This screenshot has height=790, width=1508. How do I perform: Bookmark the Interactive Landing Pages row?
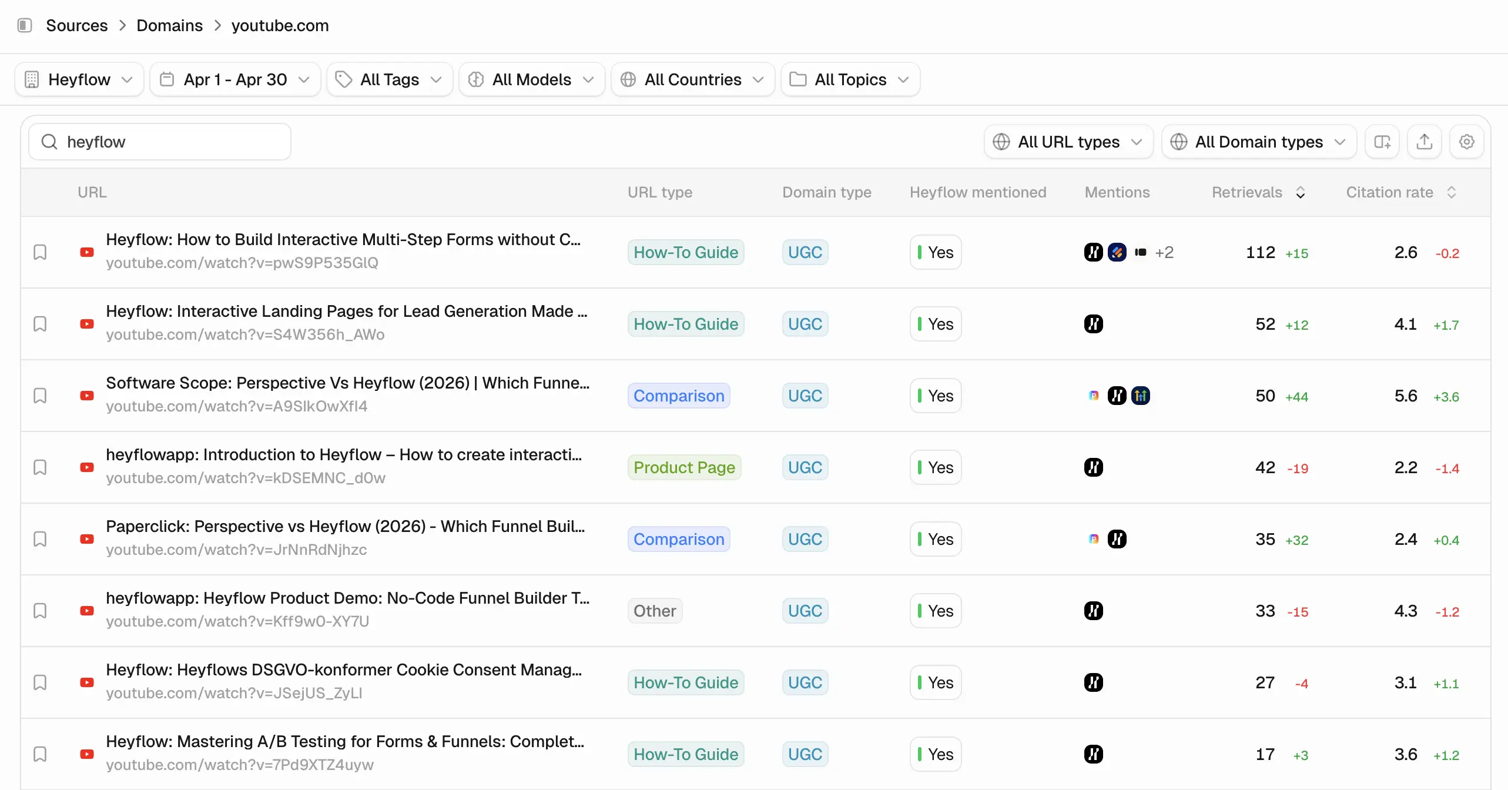pos(40,324)
